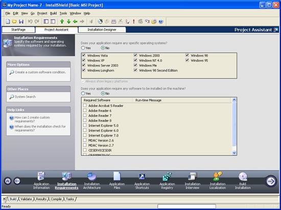Toggle Windows 95 checkbox

(x=188, y=60)
